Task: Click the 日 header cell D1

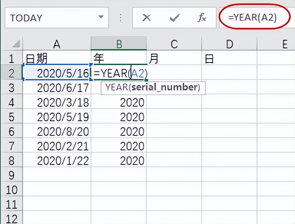Action: 229,59
